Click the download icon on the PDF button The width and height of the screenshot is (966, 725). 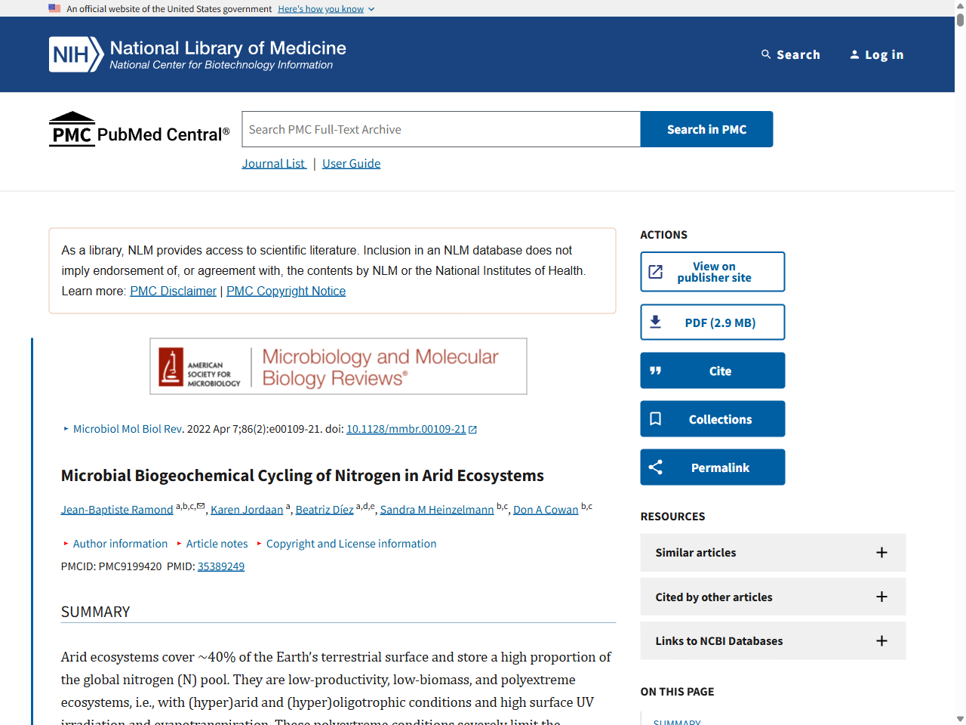click(656, 322)
